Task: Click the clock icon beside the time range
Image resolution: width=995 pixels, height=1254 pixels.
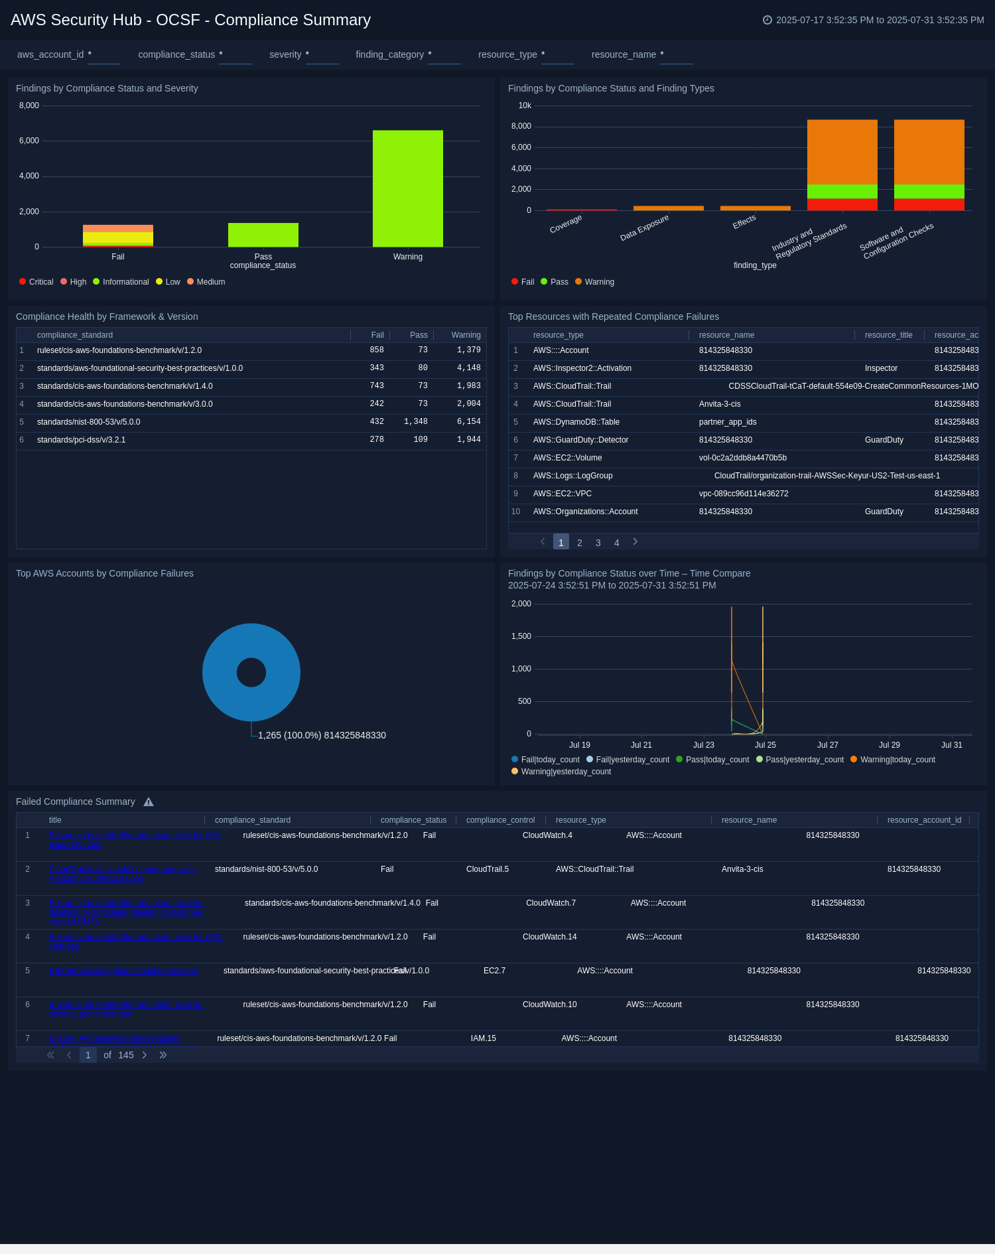Action: pos(767,20)
